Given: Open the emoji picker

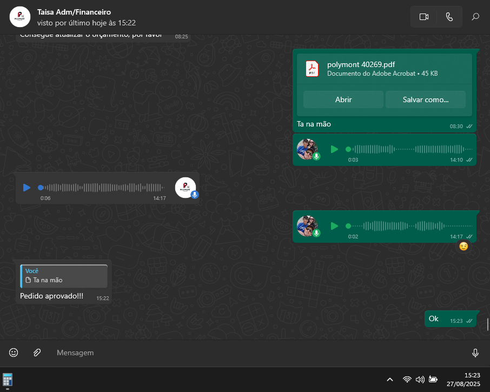Looking at the screenshot, I should pyautogui.click(x=14, y=353).
